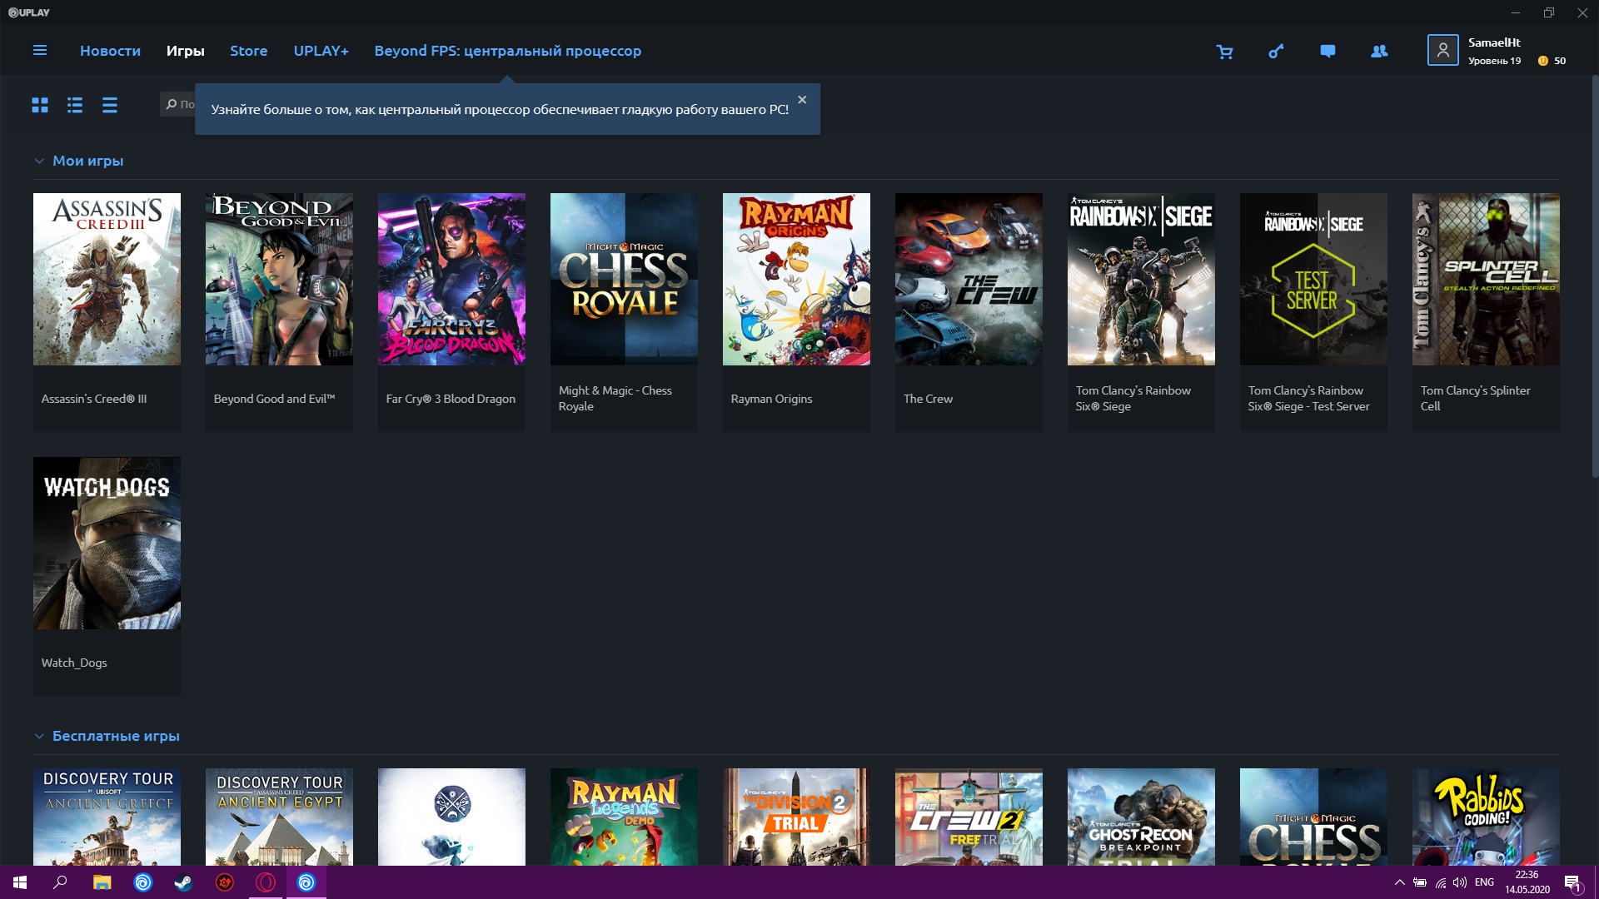Open the volume control in tray
The image size is (1599, 899).
[1459, 882]
